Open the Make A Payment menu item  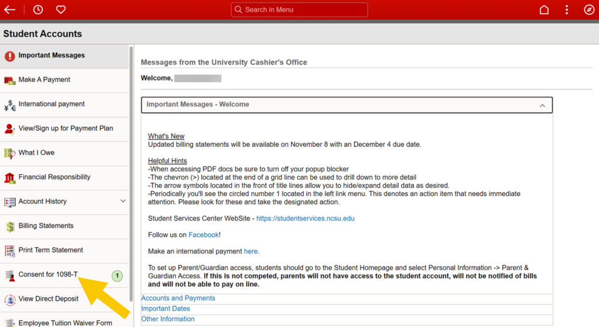click(64, 80)
